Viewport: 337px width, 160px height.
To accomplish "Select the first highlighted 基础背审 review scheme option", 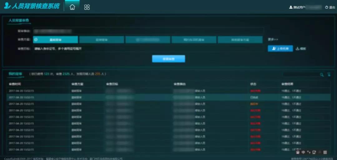I will [x=56, y=40].
